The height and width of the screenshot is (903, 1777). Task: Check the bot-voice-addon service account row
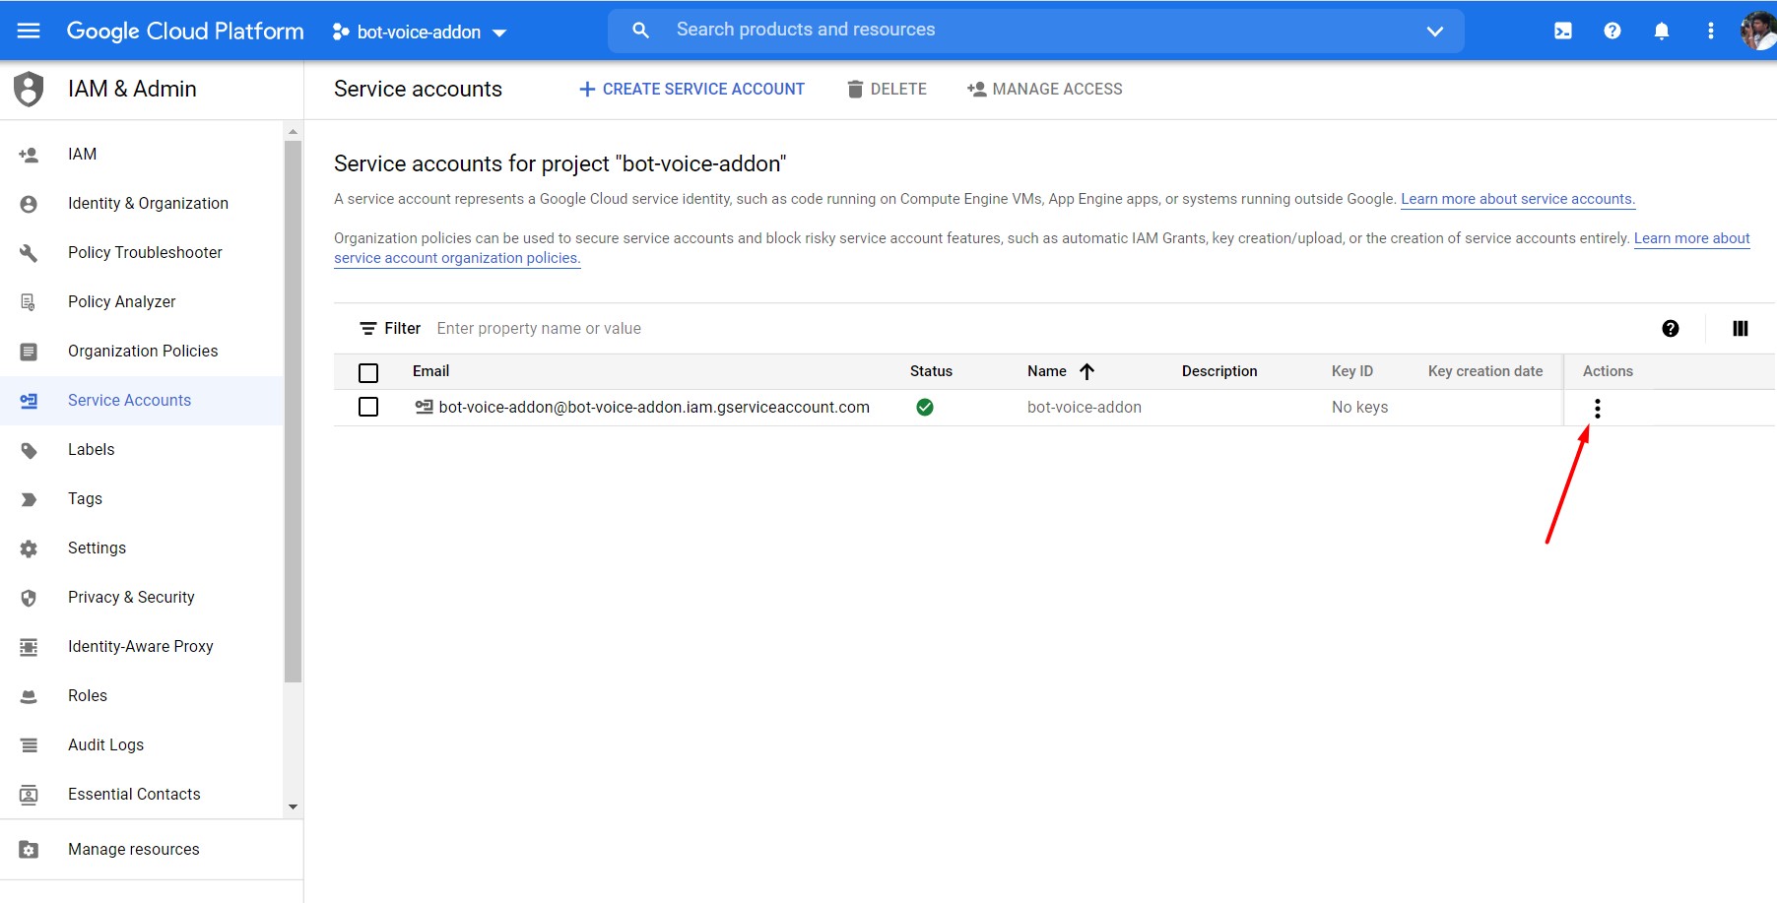(x=368, y=407)
